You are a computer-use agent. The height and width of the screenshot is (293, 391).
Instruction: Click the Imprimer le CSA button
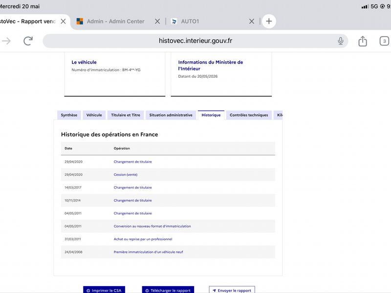pos(104,290)
